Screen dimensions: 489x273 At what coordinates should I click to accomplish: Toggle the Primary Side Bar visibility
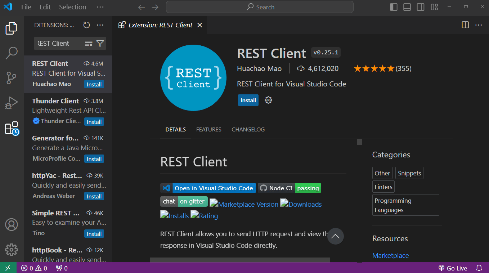pos(393,7)
